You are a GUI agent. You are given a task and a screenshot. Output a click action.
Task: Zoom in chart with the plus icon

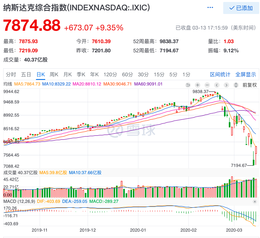198,85
